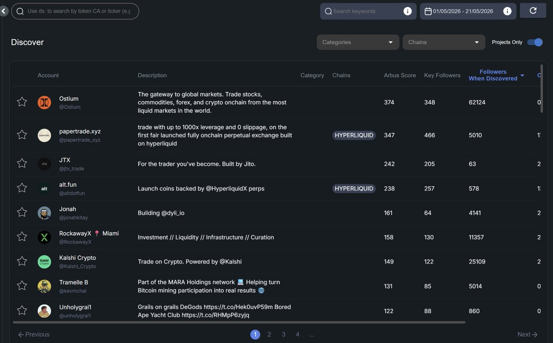Go to page 1
553x343 pixels.
(255, 334)
